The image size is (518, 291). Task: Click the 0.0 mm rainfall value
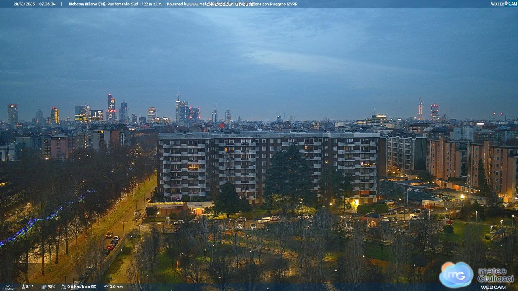(x=116, y=287)
